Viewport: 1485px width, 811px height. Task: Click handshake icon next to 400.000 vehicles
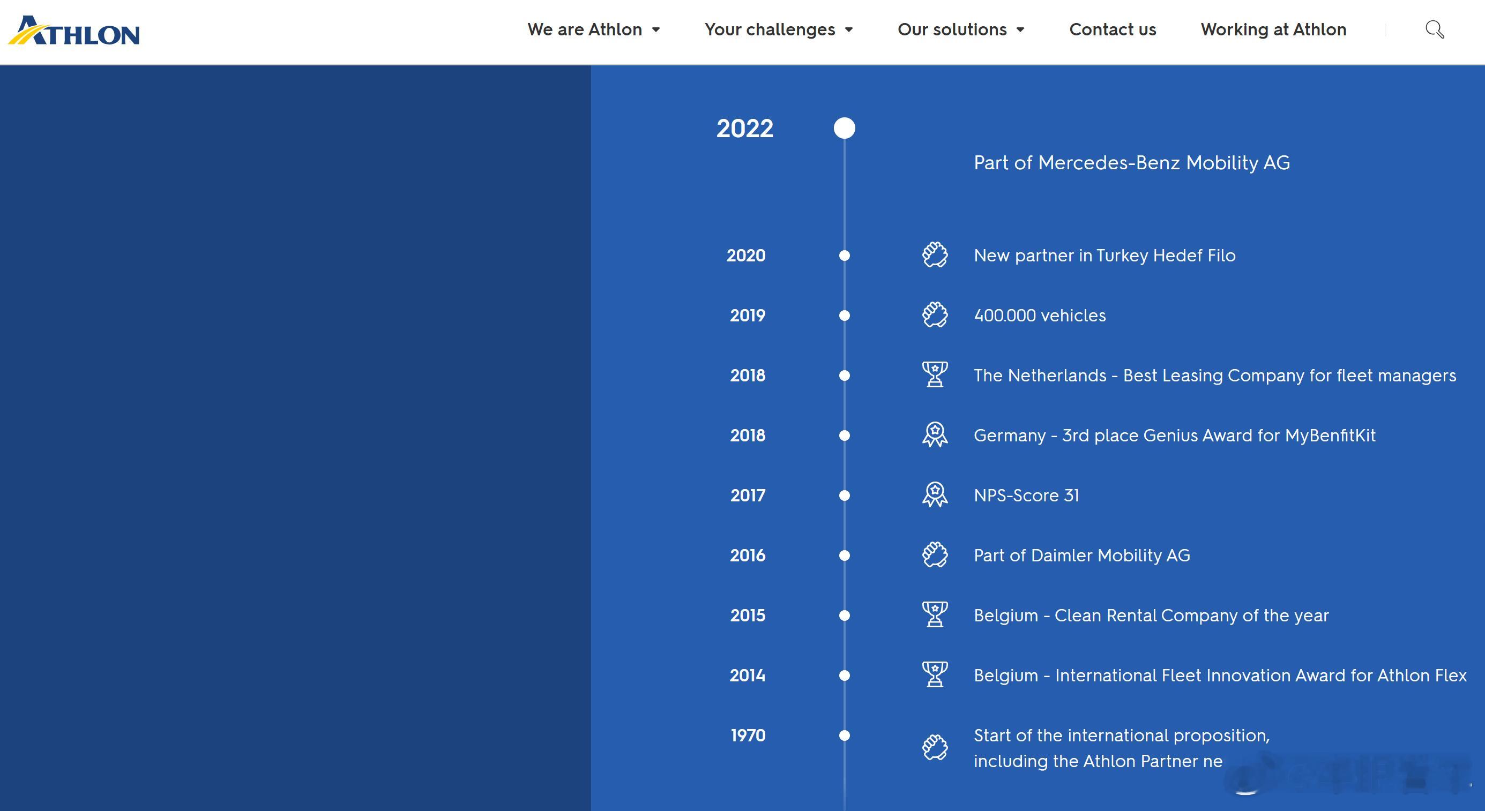935,316
